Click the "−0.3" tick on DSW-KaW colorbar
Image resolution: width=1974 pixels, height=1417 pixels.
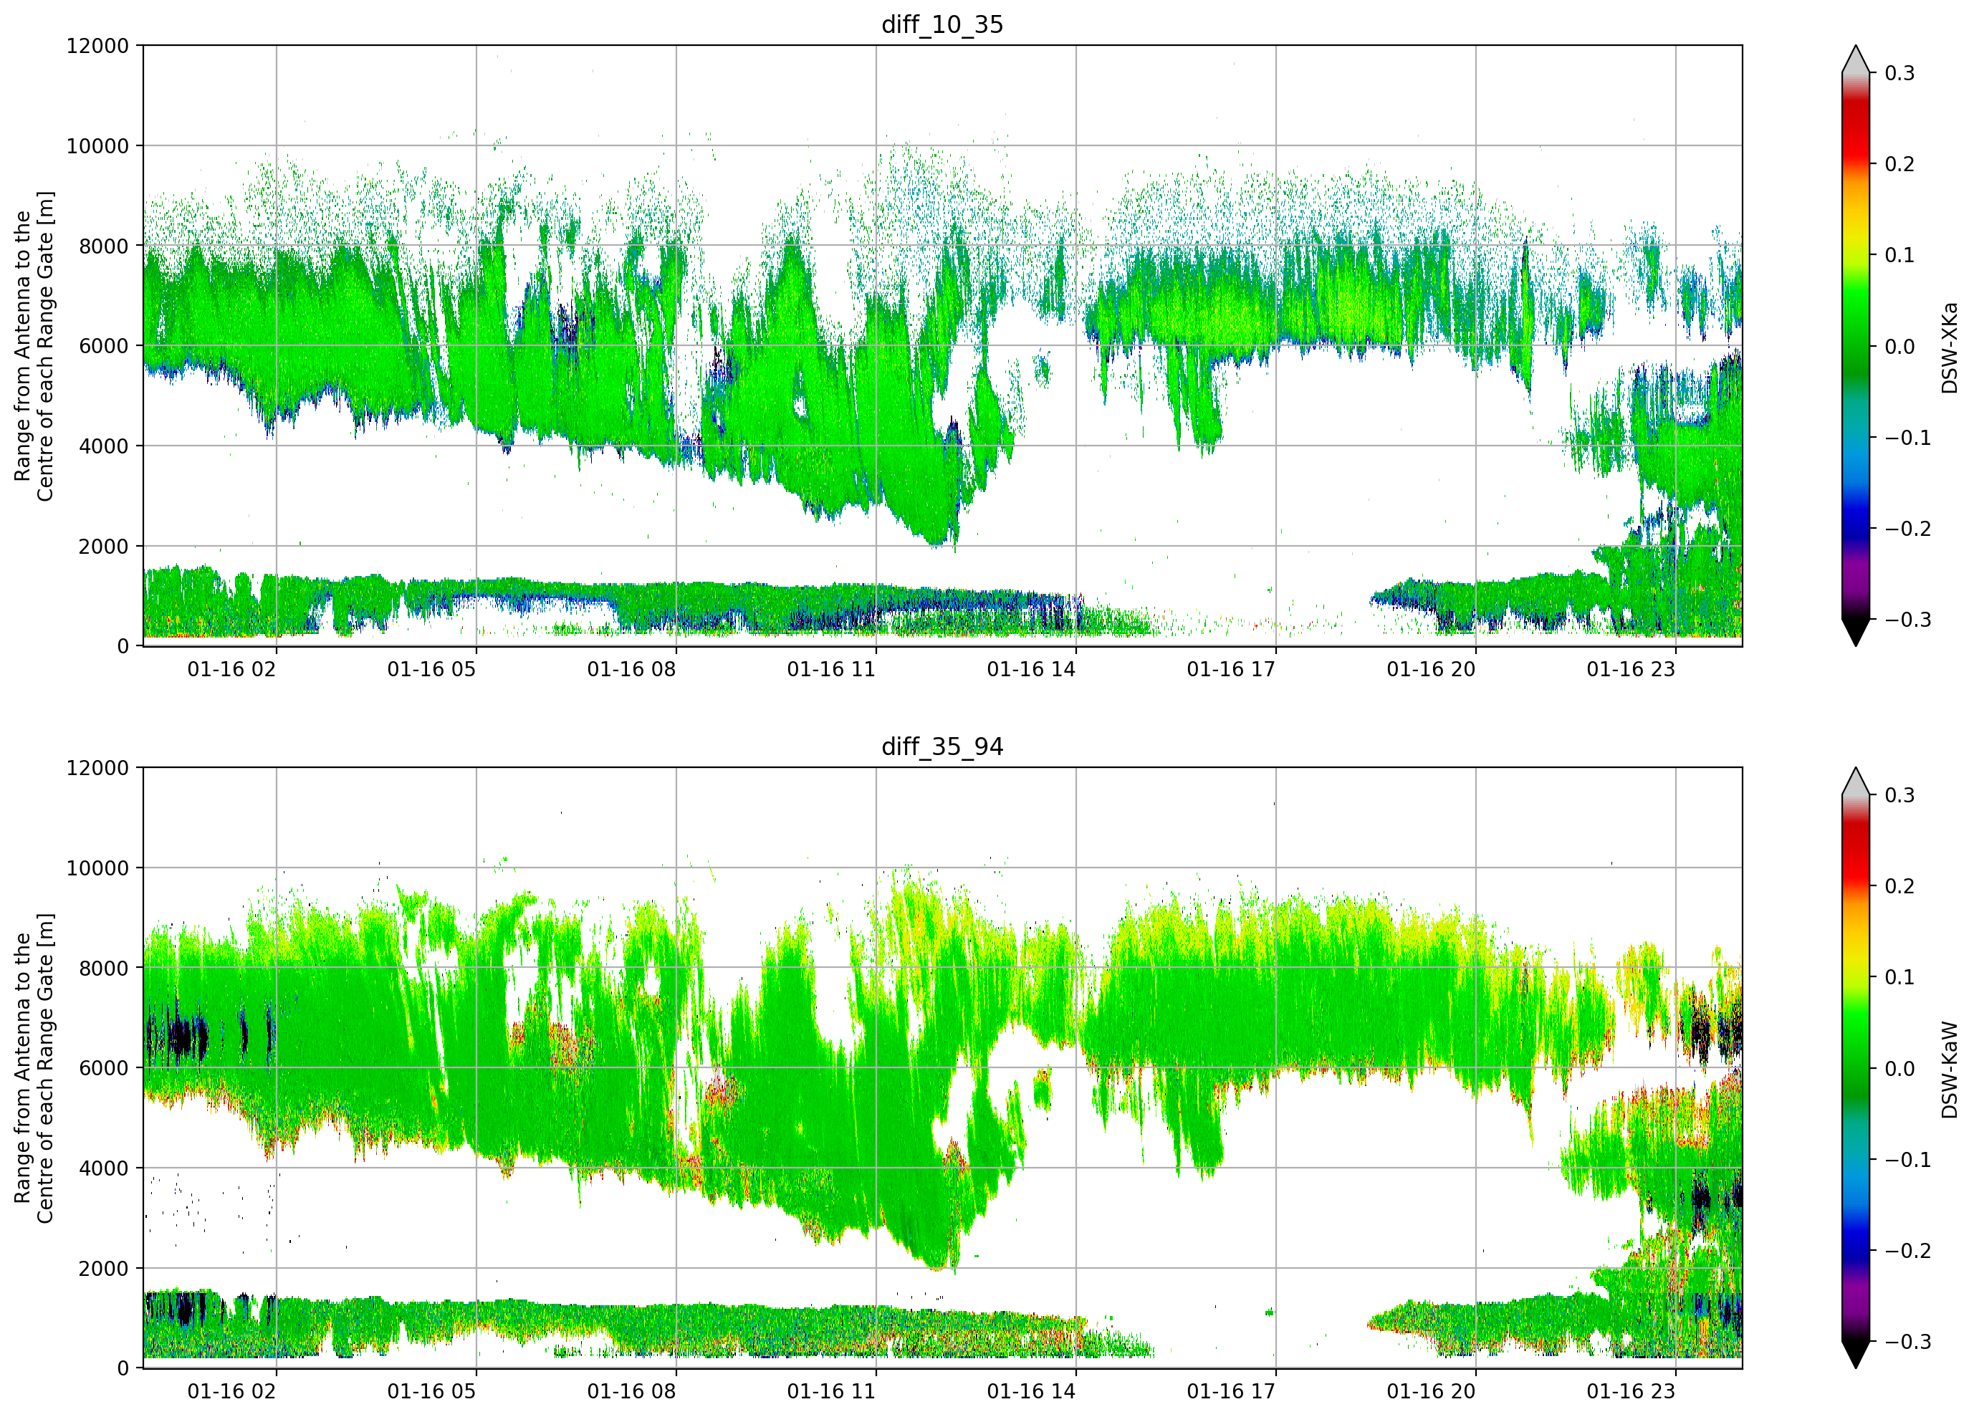(x=1908, y=1342)
